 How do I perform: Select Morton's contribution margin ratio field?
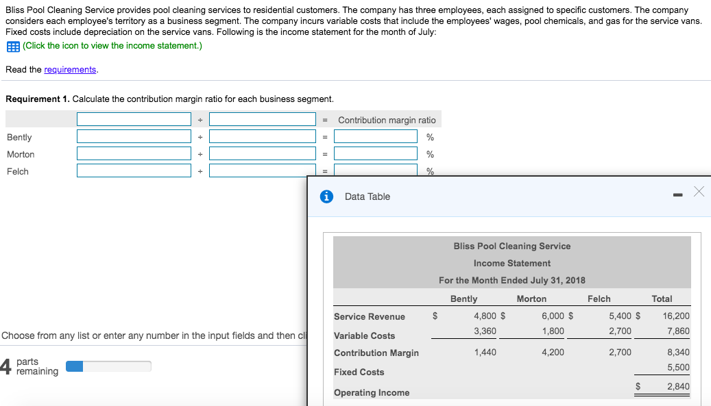tap(376, 154)
